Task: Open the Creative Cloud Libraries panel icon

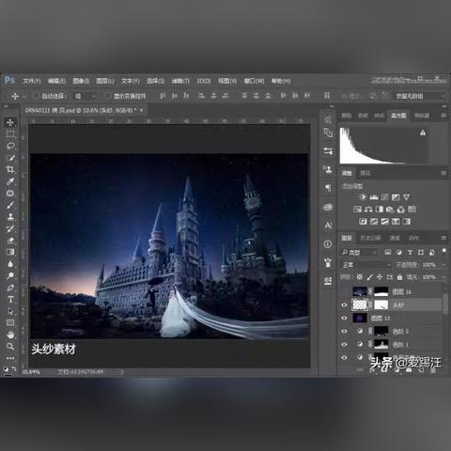Action: tap(328, 207)
